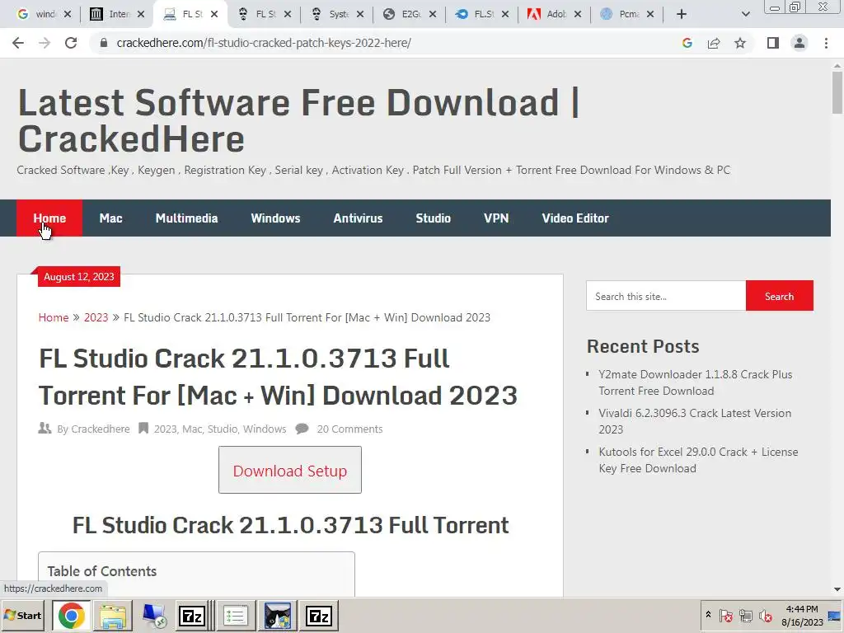Click the volume speaker icon in the tray

tap(765, 615)
